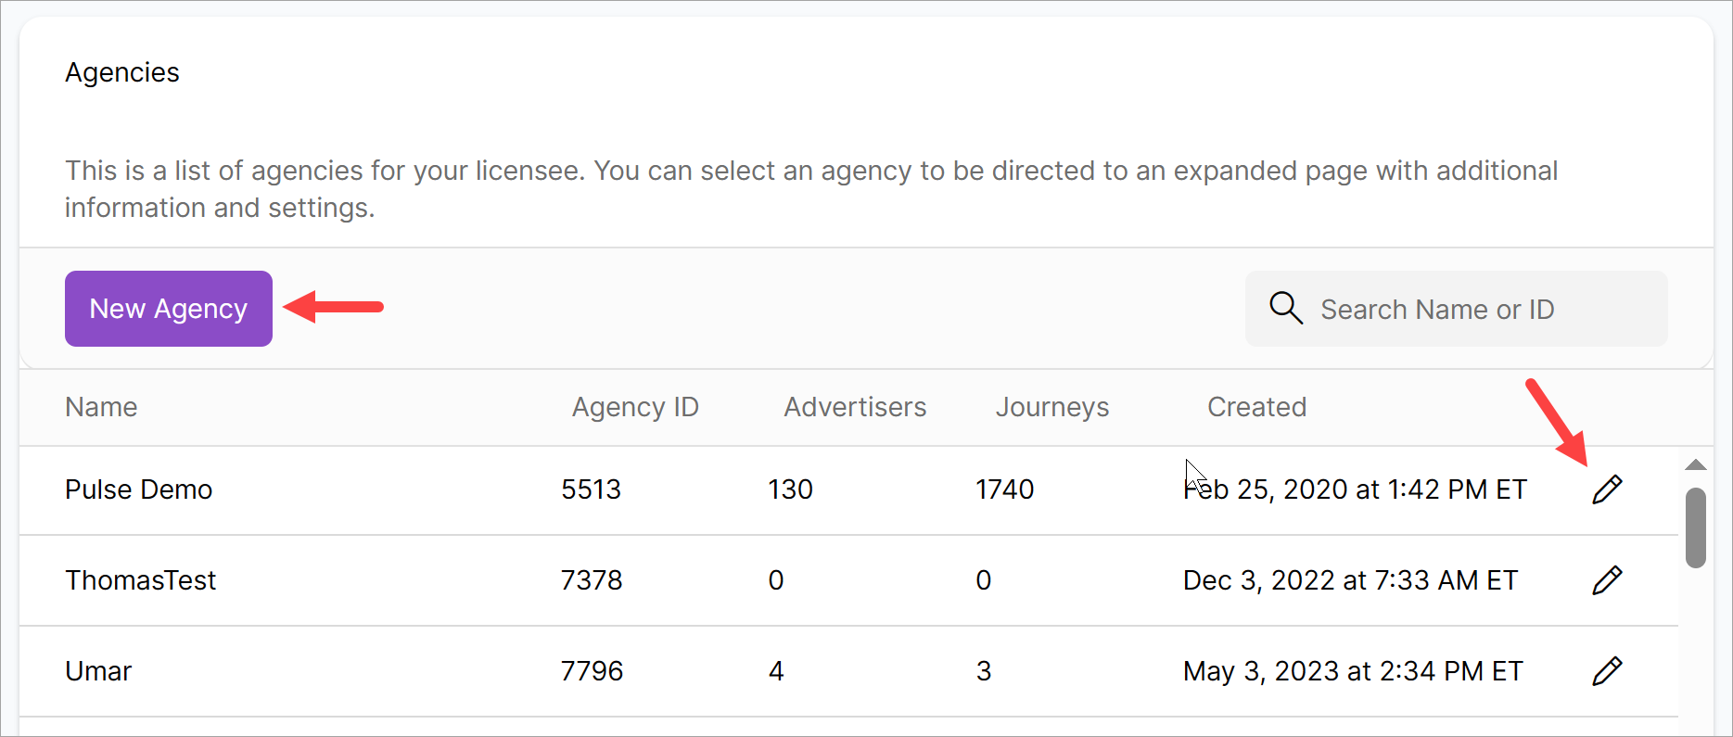Viewport: 1733px width, 737px height.
Task: Sort by the Created column header
Action: 1256,407
